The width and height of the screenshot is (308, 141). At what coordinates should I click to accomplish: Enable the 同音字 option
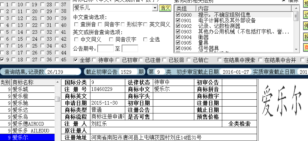pos(100,25)
